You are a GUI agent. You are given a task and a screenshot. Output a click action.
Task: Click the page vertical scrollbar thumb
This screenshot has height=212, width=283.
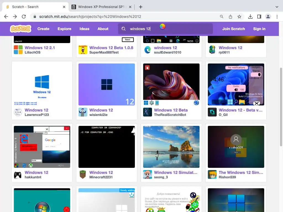click(281, 107)
